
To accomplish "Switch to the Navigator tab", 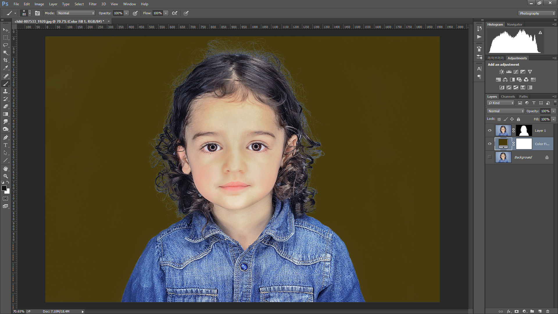I will pos(514,24).
